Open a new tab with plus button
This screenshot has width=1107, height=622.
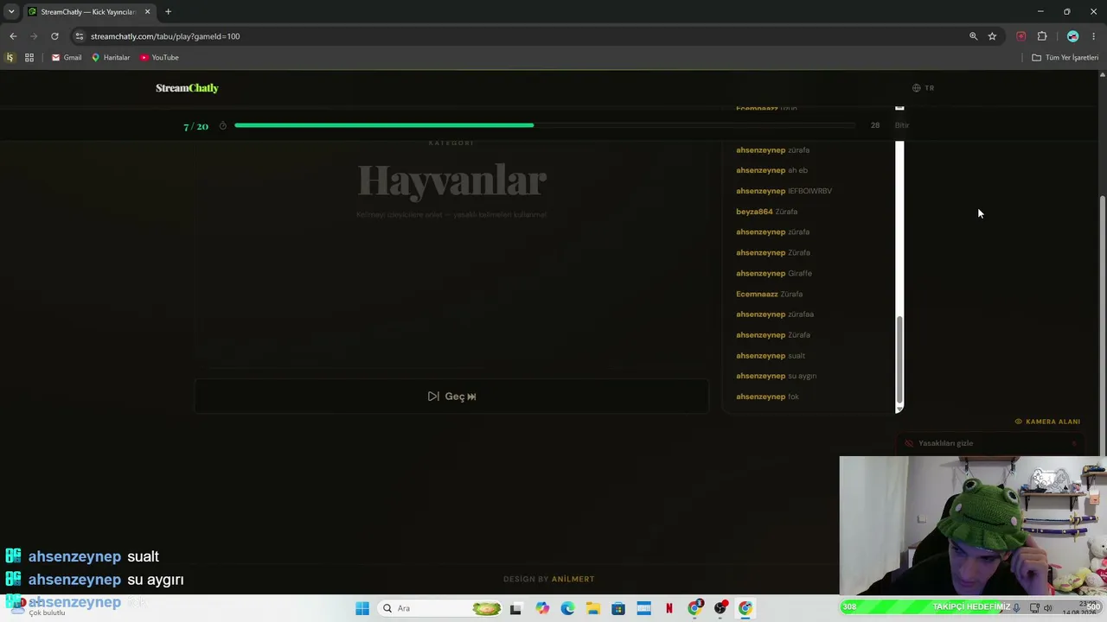(x=168, y=12)
